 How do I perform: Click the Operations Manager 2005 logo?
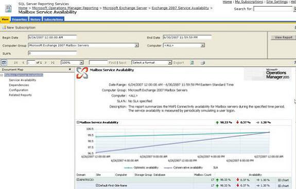(268, 74)
